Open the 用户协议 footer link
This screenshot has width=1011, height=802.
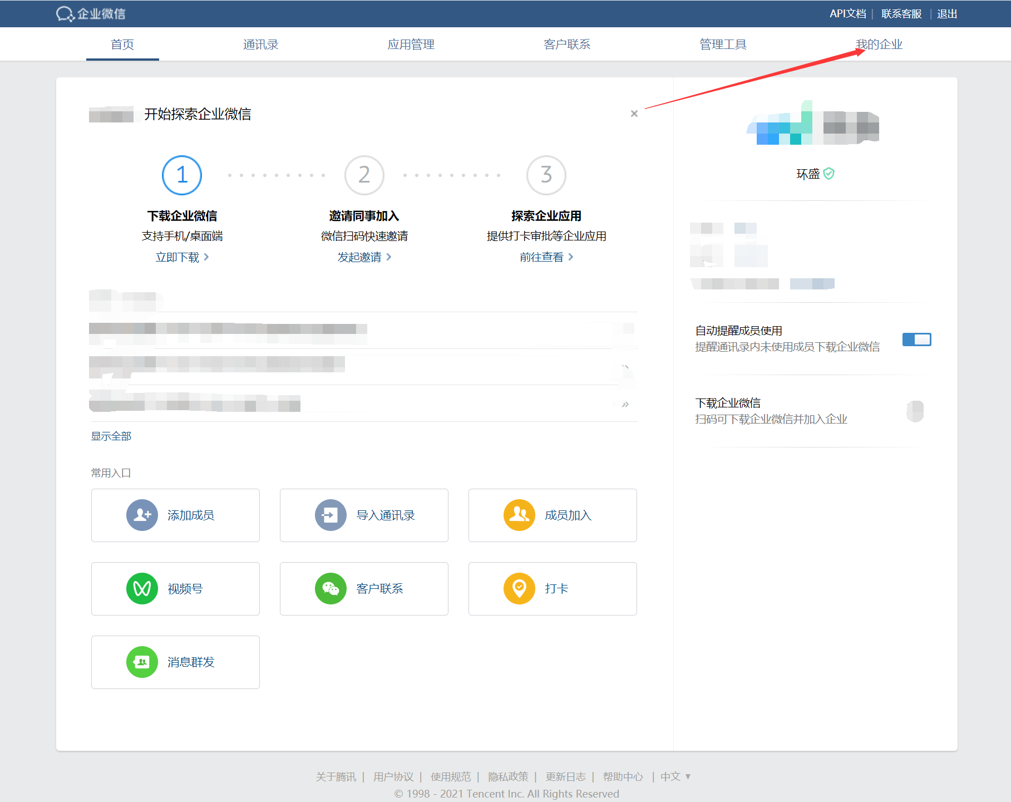coord(393,776)
